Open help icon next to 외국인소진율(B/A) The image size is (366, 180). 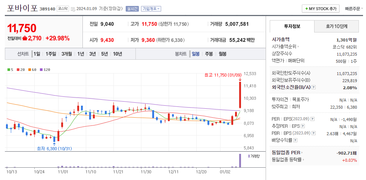coord(313,87)
